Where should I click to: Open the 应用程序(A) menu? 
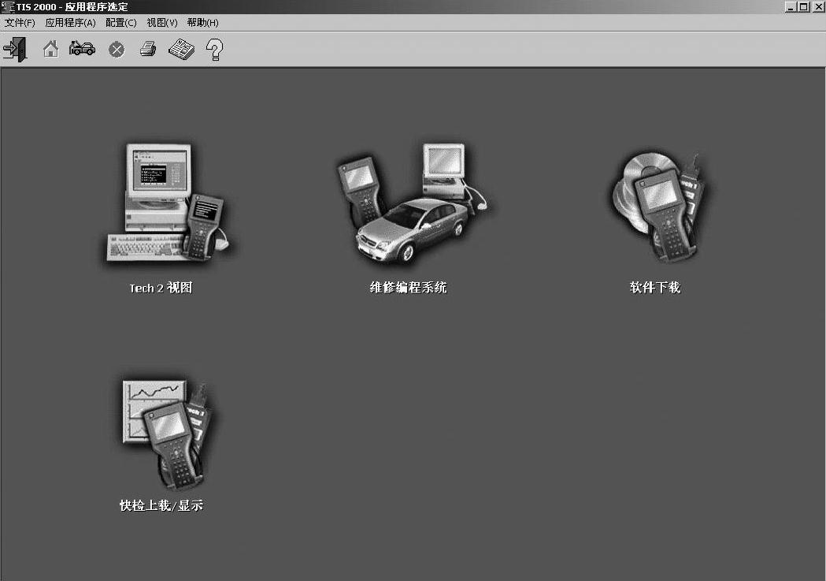tap(70, 23)
